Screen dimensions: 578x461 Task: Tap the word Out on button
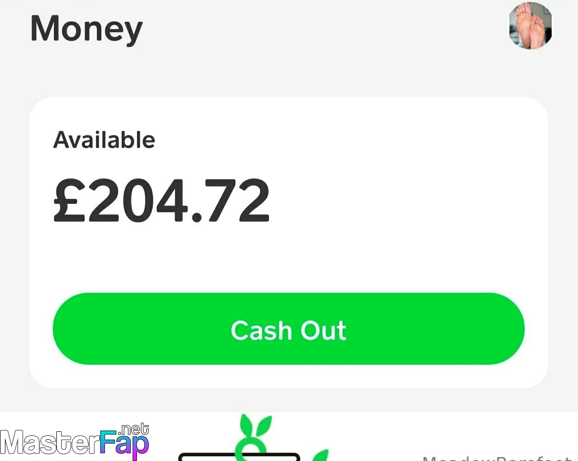point(323,330)
